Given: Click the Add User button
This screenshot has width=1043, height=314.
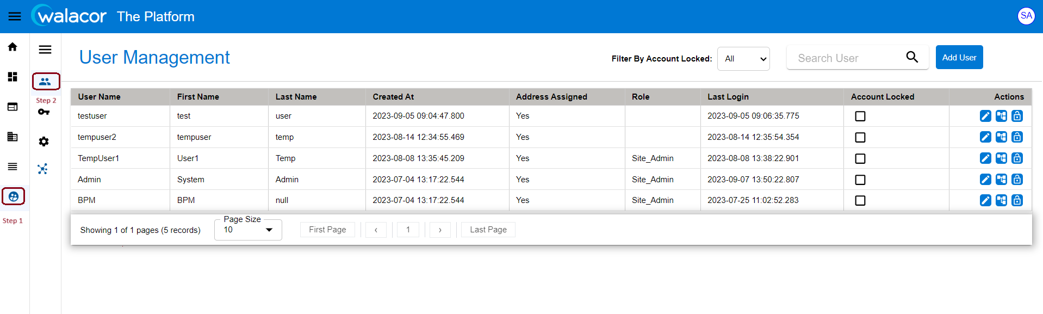Looking at the screenshot, I should point(959,57).
